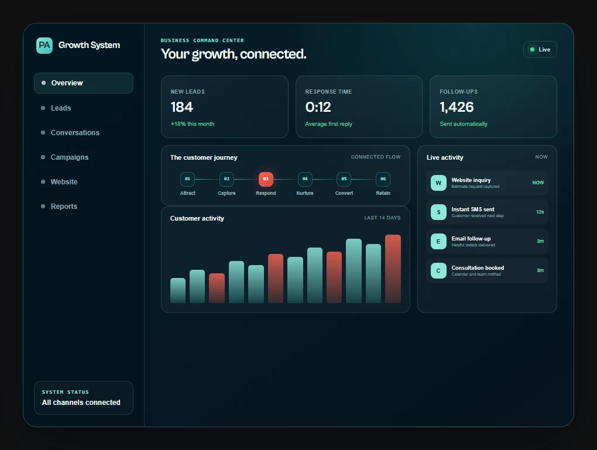Click the "2m" timestamp
597x450 pixels.
click(540, 241)
